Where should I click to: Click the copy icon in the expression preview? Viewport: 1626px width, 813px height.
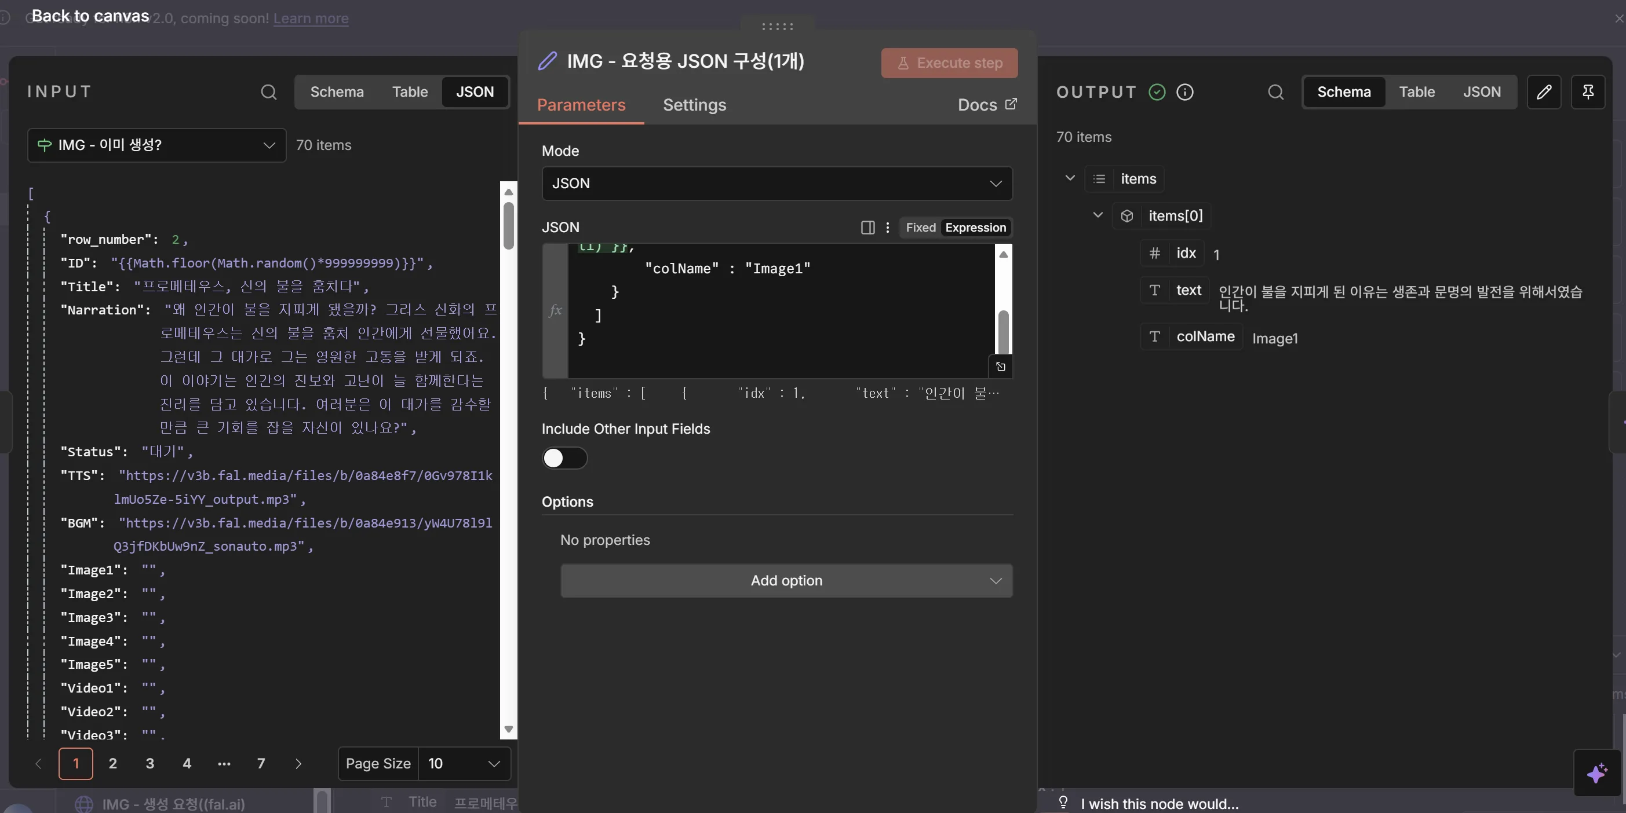coord(1001,367)
